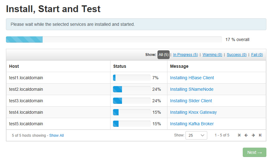Open Installing Knox Gateway message link
This screenshot has height=161, width=272.
193,112
